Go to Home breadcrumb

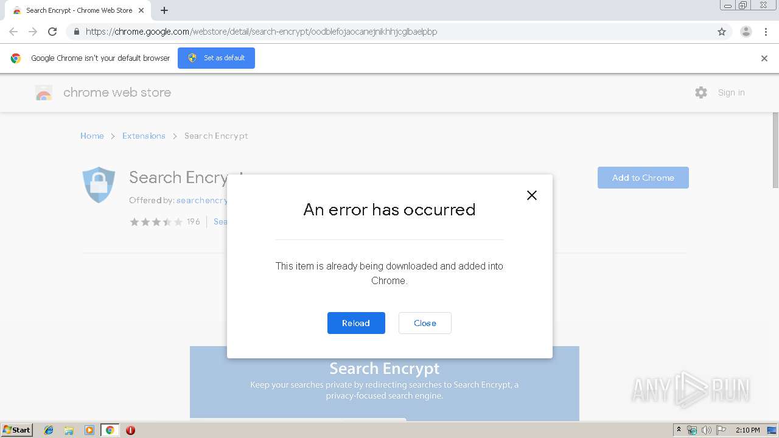click(x=92, y=136)
